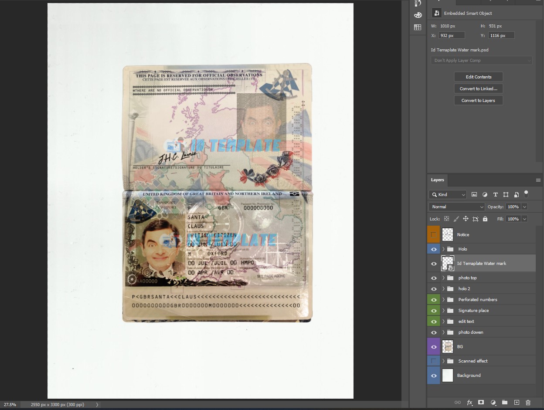Open the Fill slider dropdown arrow
Viewport: 544px width, 410px height.
click(x=524, y=219)
